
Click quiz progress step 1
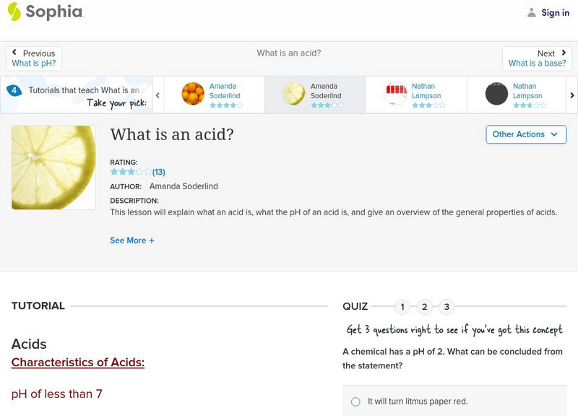[x=402, y=306]
